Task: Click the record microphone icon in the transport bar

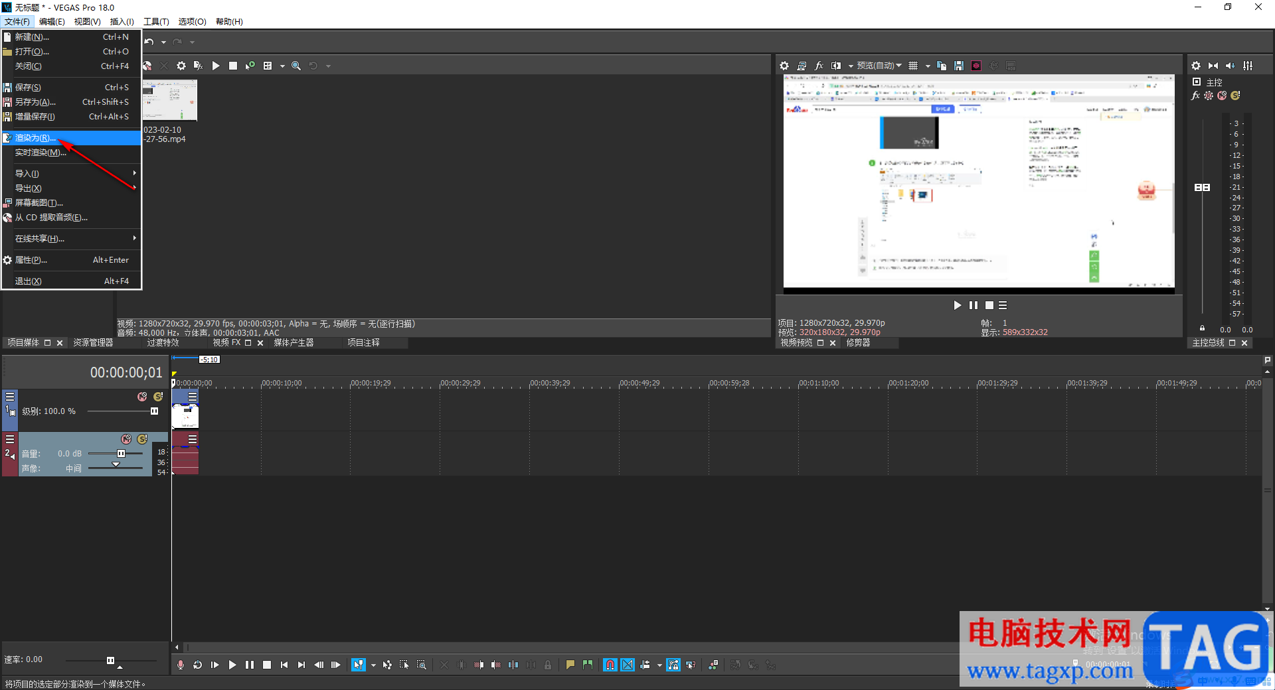Action: (181, 665)
